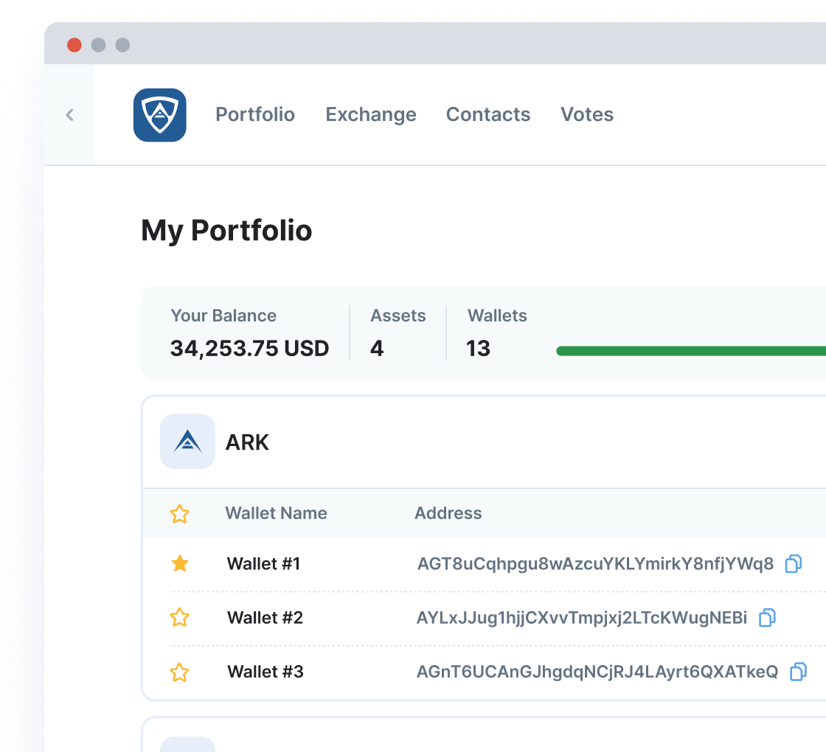Click the star icon in the table header

(179, 514)
